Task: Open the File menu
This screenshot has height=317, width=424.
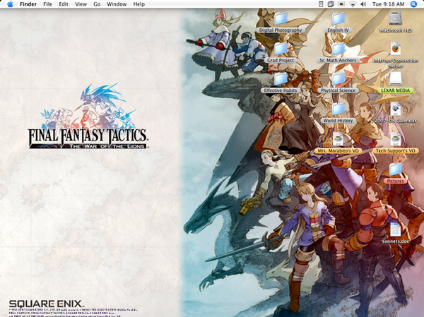Action: pyautogui.click(x=47, y=4)
